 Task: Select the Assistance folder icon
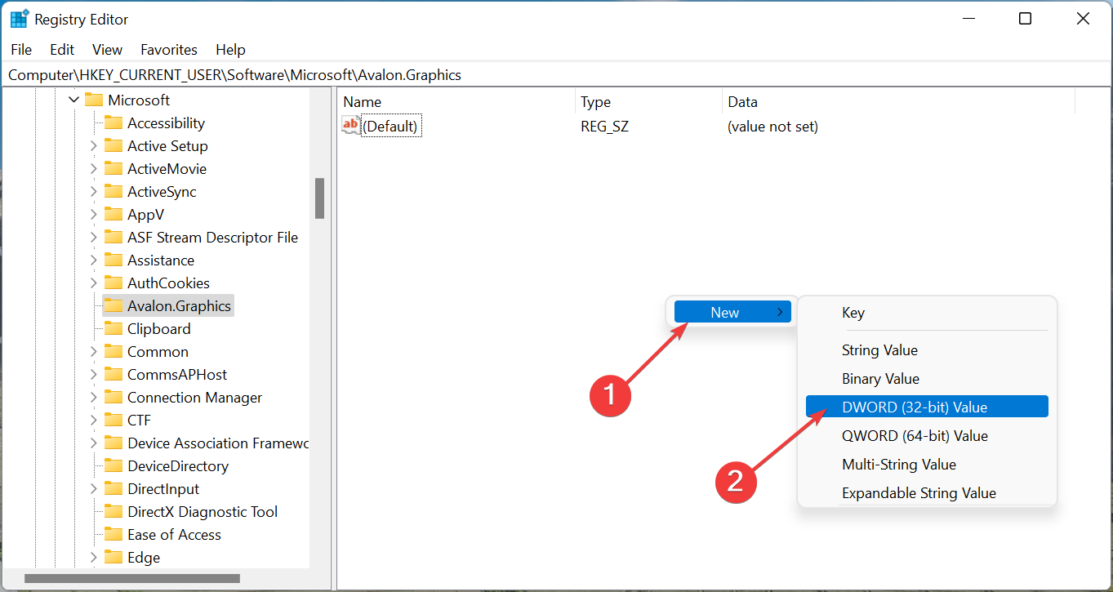[114, 260]
